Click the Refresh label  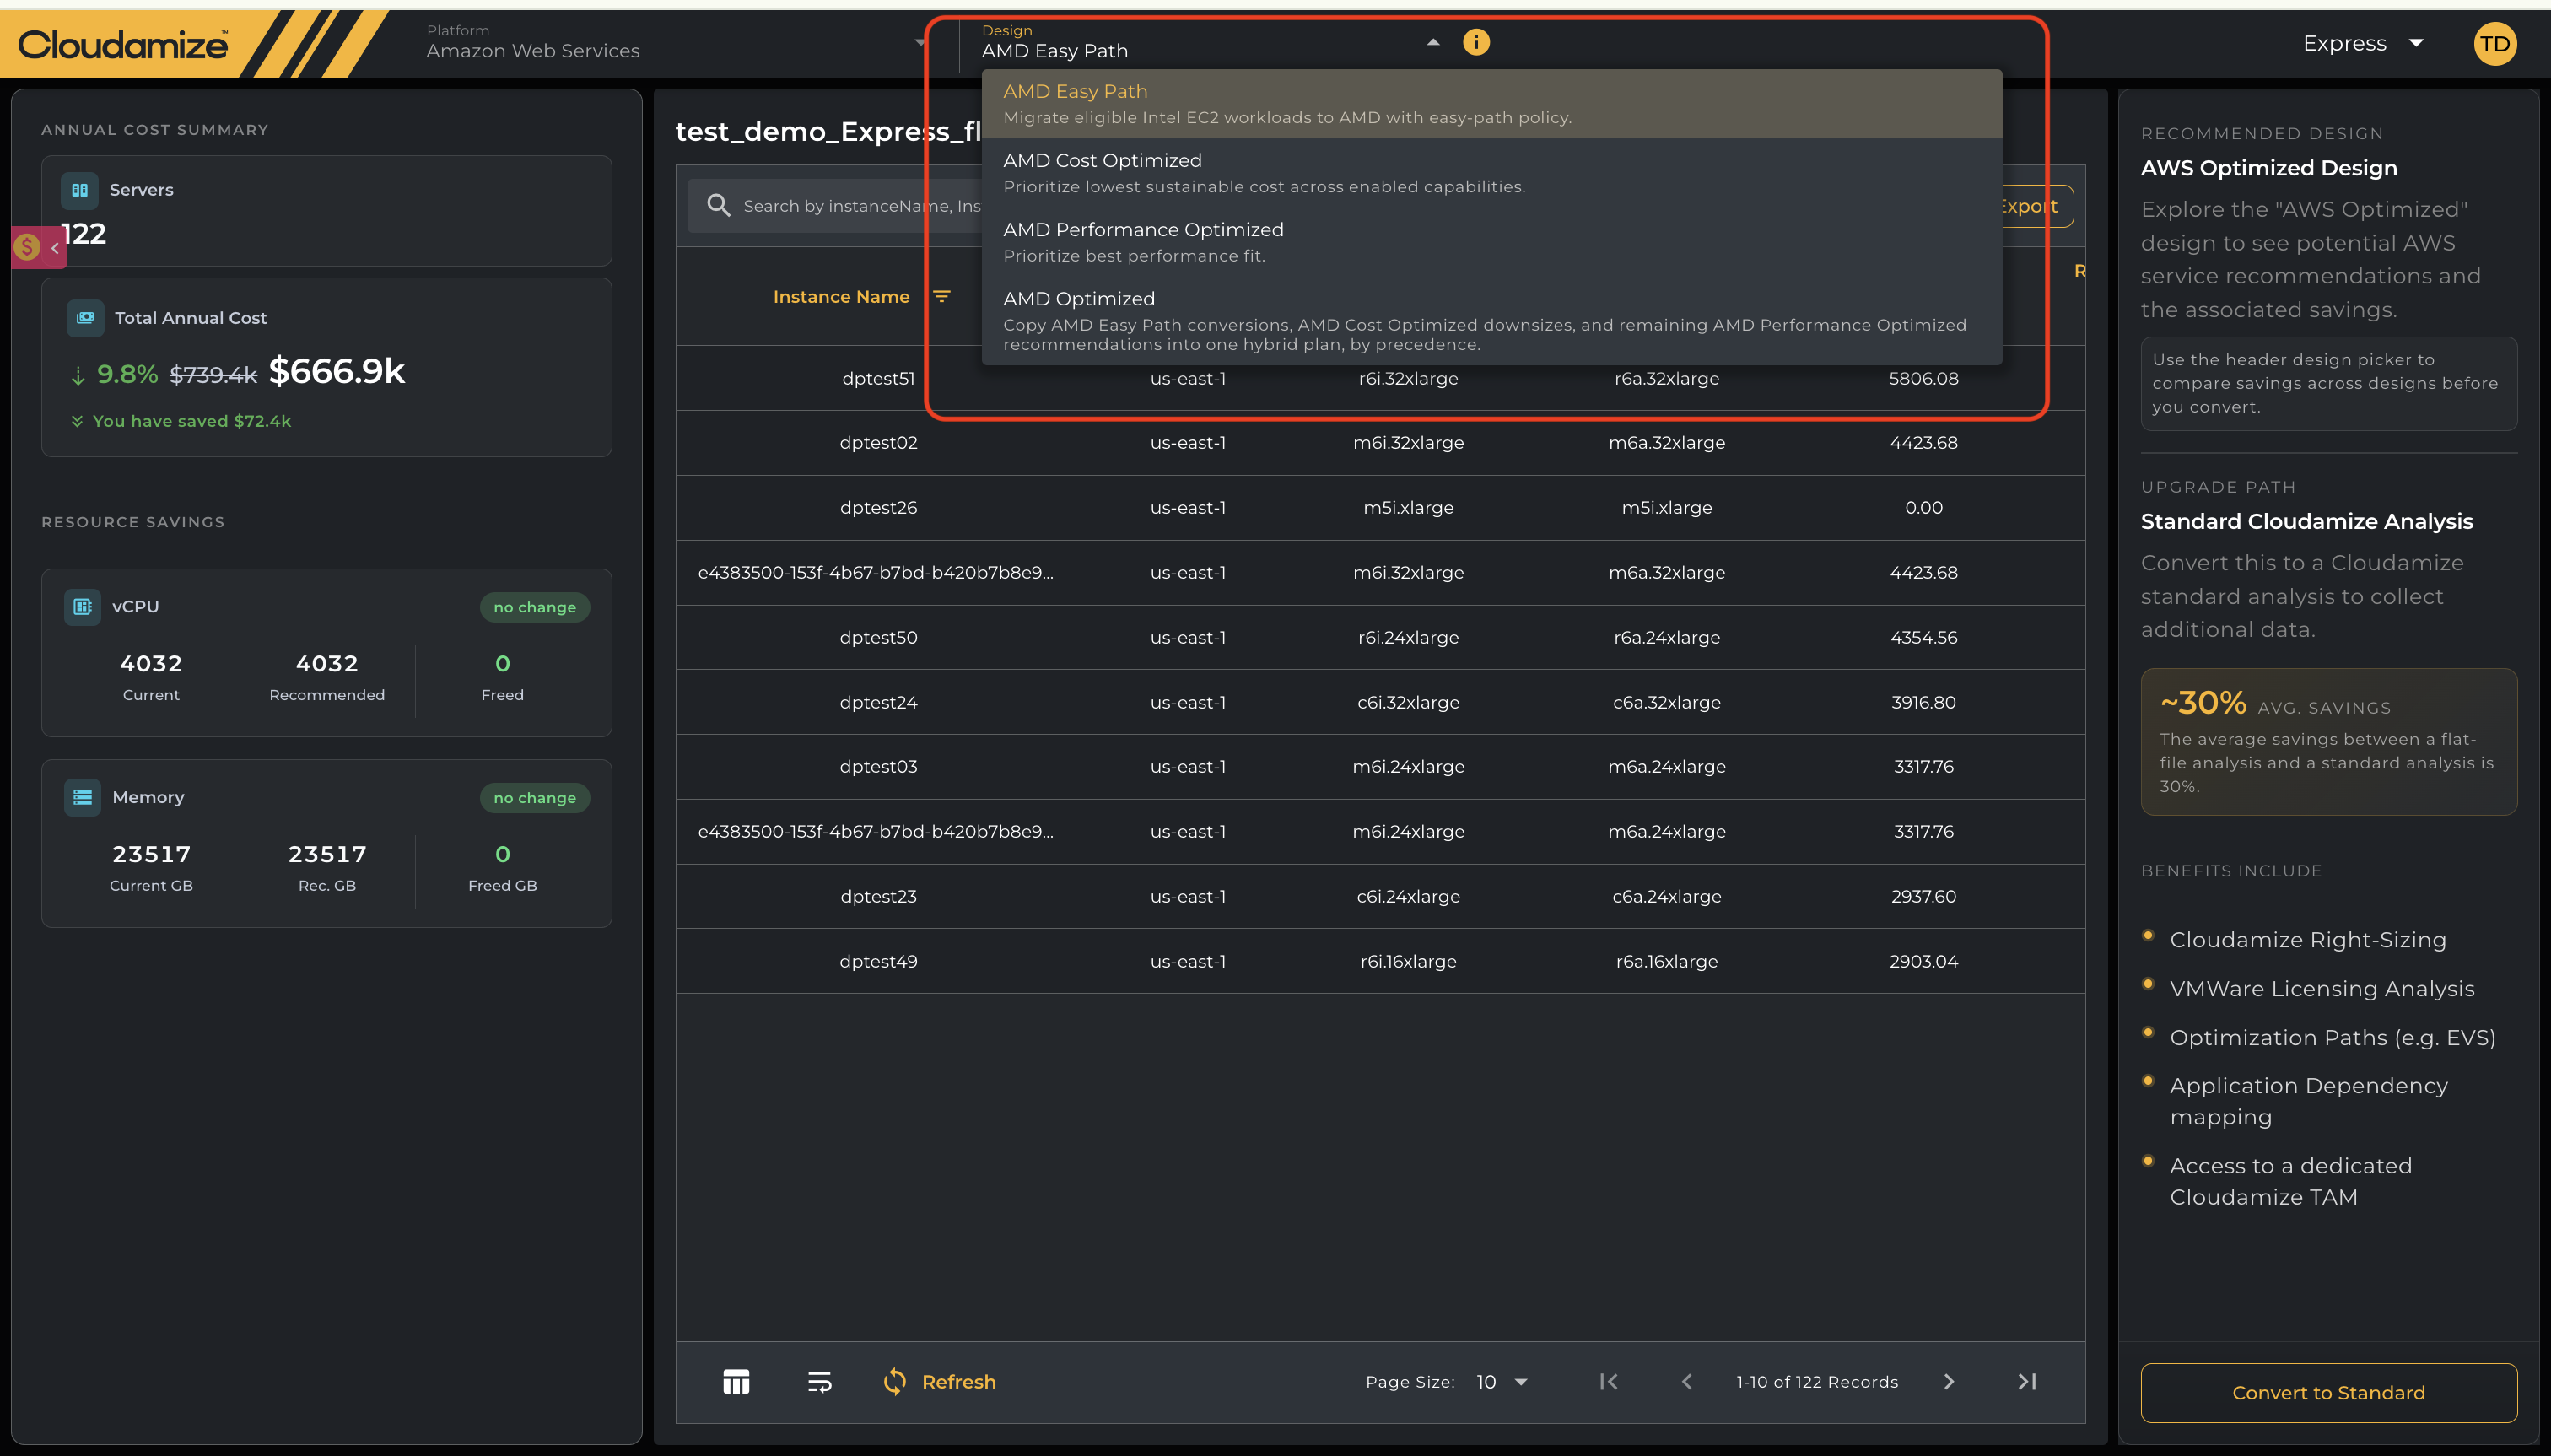pyautogui.click(x=958, y=1381)
